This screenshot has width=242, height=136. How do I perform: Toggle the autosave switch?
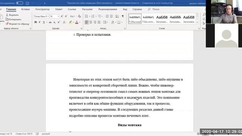19,3
